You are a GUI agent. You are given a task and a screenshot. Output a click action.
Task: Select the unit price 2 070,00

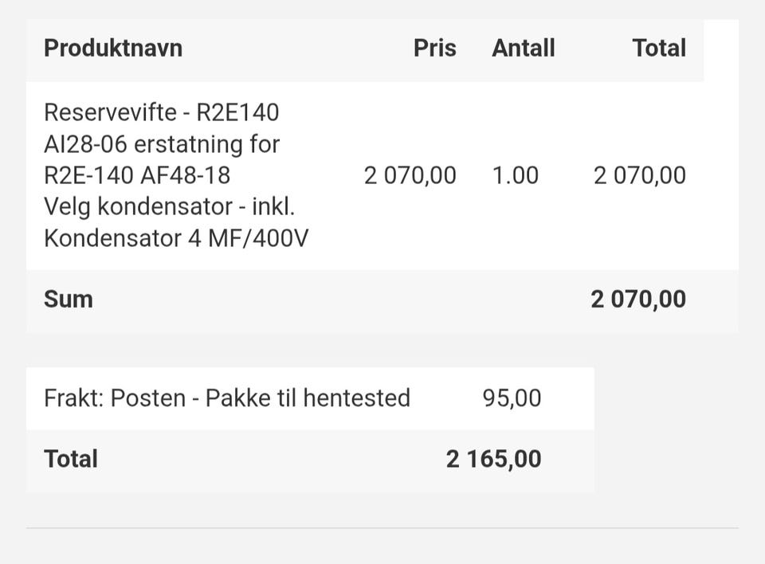[x=410, y=175]
